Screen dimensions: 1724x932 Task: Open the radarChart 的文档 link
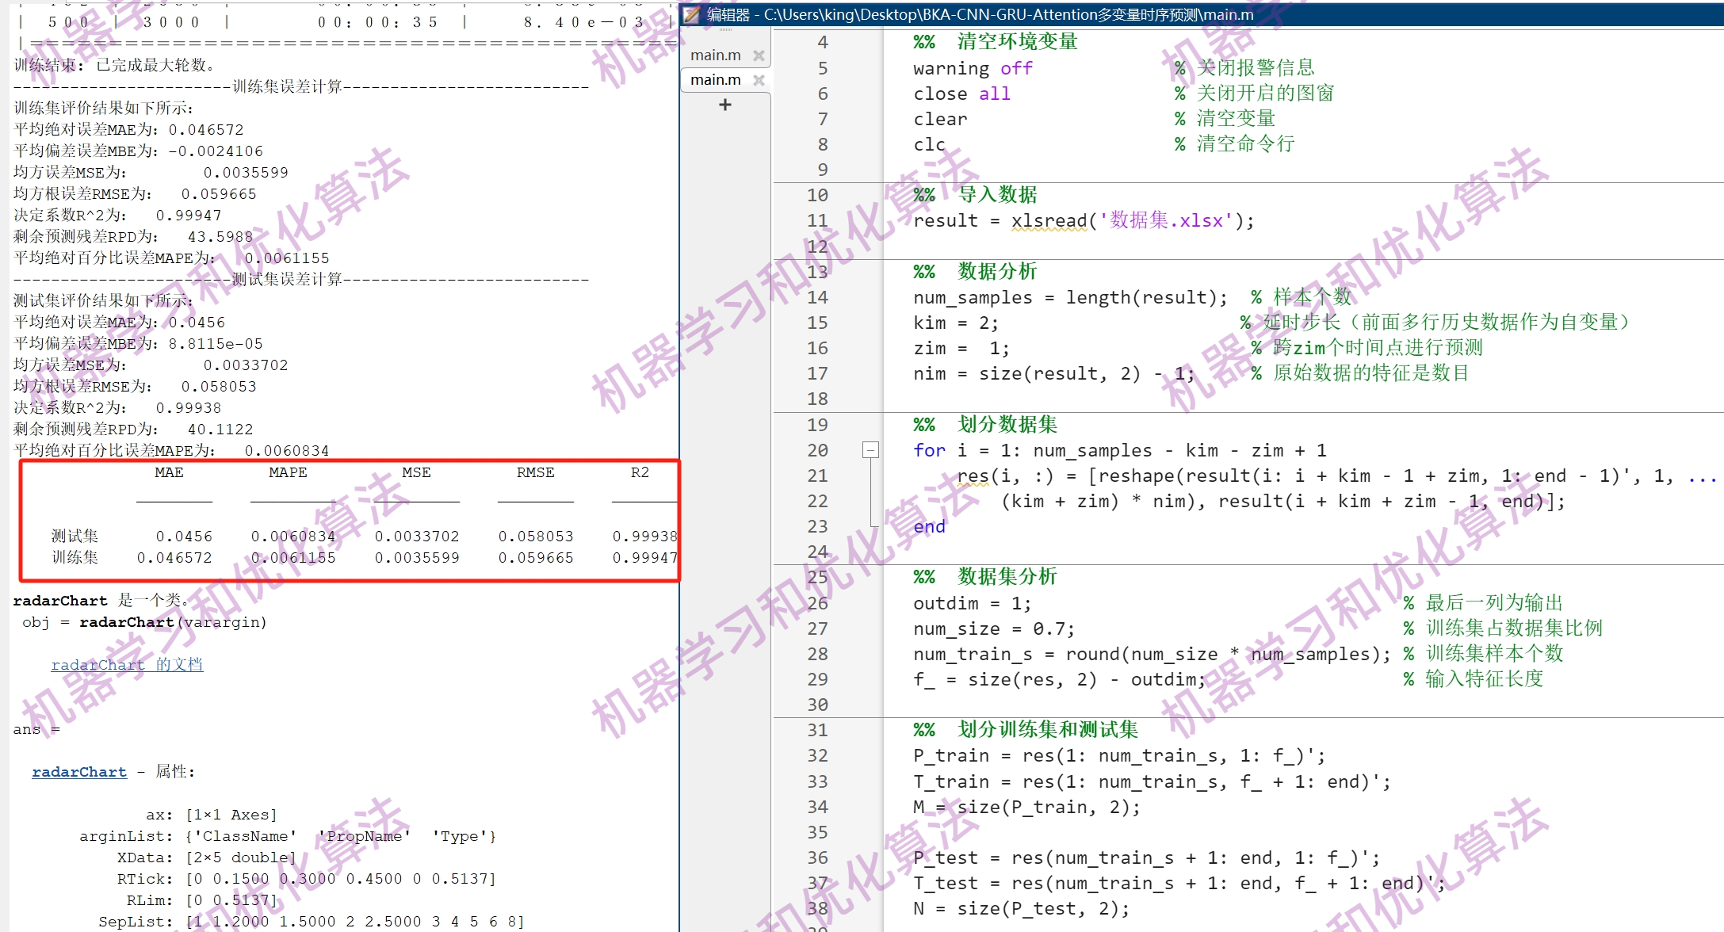tap(127, 665)
